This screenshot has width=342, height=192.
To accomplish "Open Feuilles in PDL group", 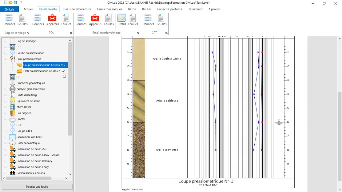I will pos(66,20).
